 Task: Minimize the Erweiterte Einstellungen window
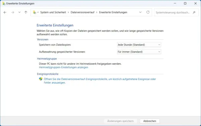175,3
